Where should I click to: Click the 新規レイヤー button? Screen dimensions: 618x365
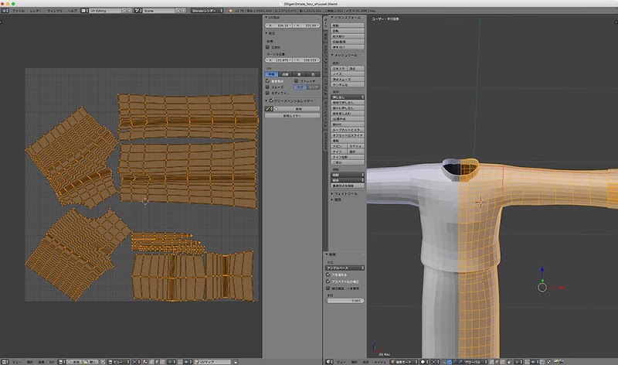pos(291,116)
